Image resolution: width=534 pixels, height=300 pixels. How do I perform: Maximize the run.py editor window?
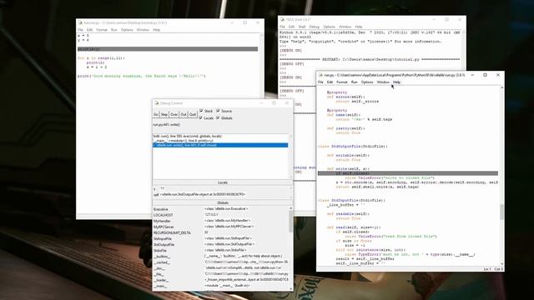pos(485,75)
